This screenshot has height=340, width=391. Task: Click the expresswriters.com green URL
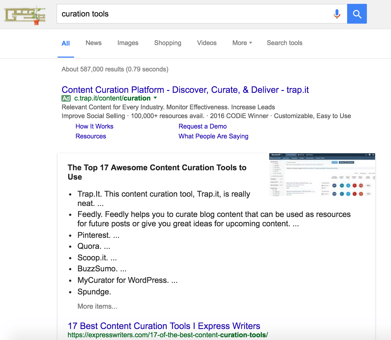(x=168, y=335)
